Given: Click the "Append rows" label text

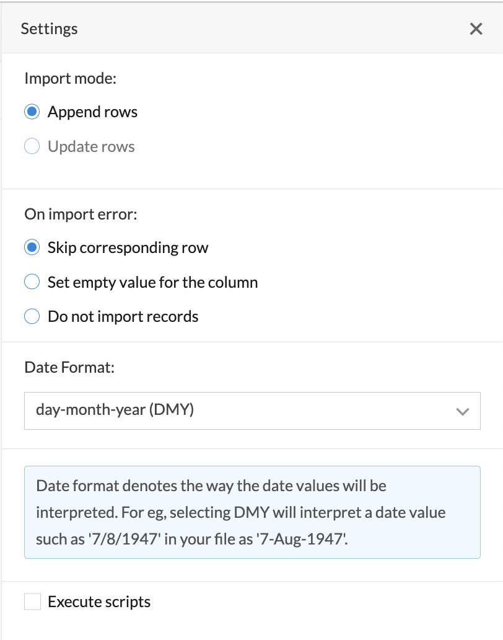Looking at the screenshot, I should pos(92,112).
